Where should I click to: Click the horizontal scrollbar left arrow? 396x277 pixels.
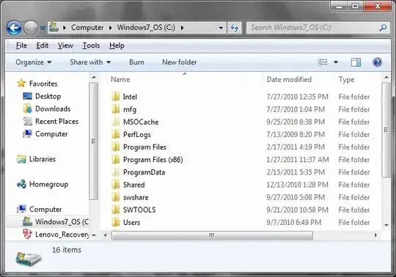click(106, 235)
